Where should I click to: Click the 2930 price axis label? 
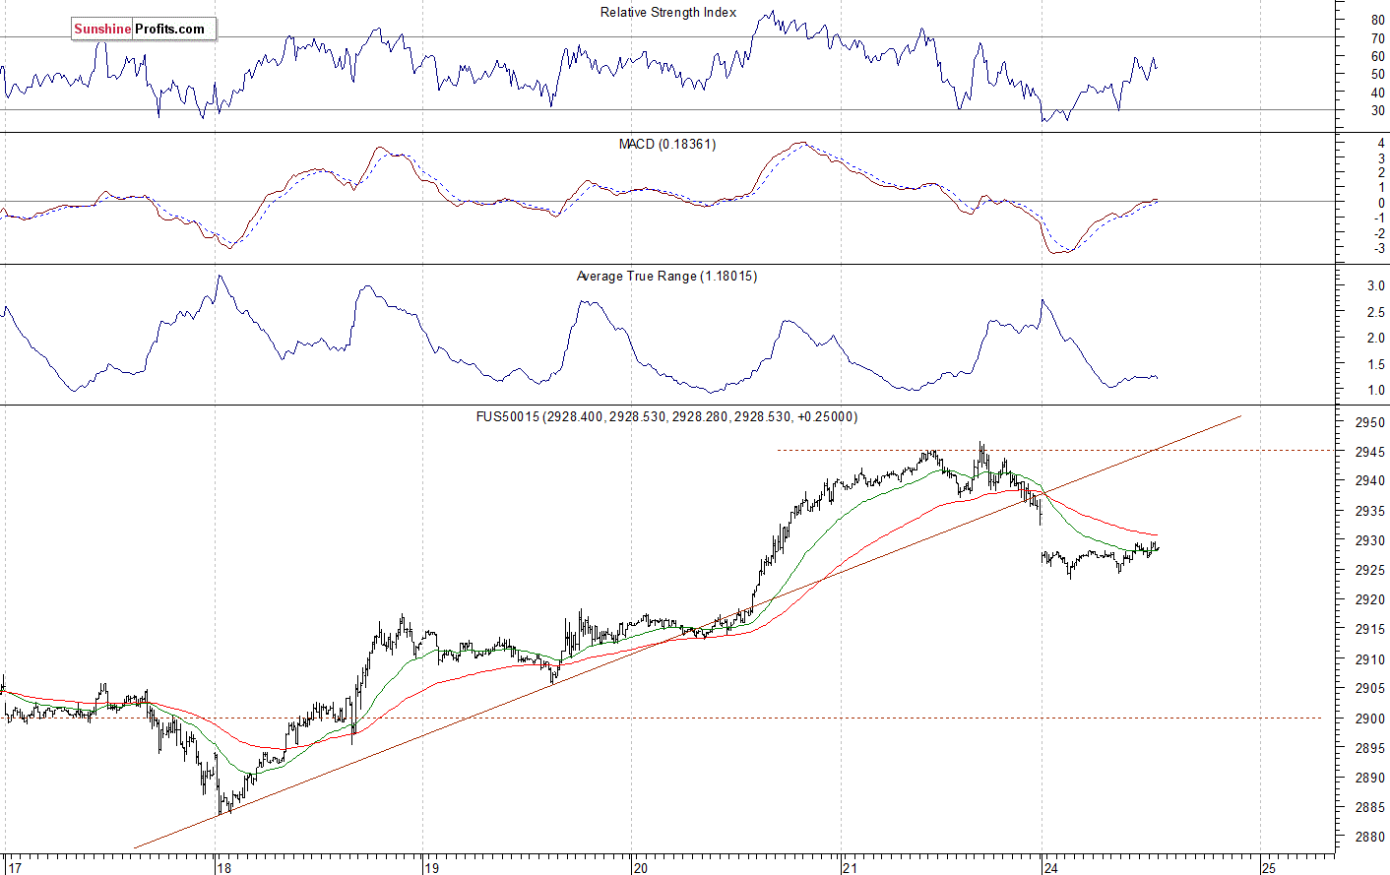click(1370, 541)
